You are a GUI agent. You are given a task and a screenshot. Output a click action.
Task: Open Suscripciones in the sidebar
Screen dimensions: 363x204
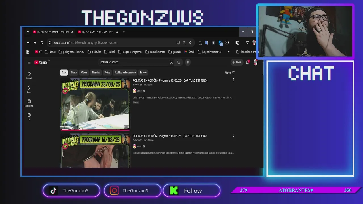pos(29,103)
